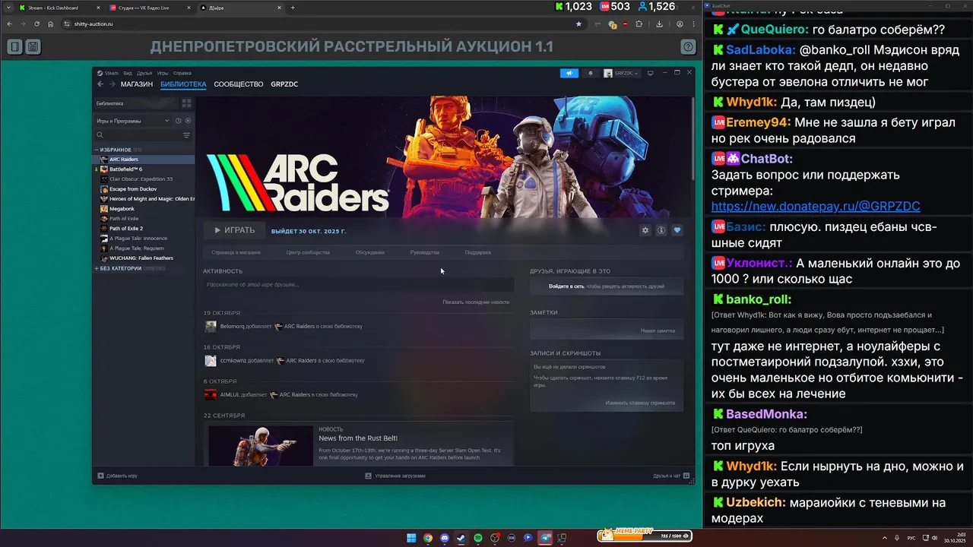Screen dimensions: 973x547
Task: Open Games and Software filter dropdown
Action: click(x=133, y=121)
